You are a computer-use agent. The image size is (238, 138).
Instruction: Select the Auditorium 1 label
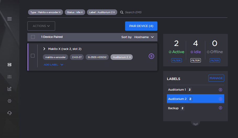177,90
